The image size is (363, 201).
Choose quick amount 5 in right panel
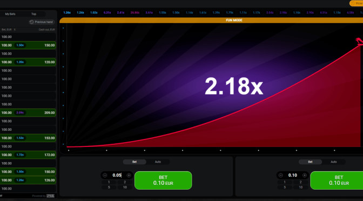point(285,187)
